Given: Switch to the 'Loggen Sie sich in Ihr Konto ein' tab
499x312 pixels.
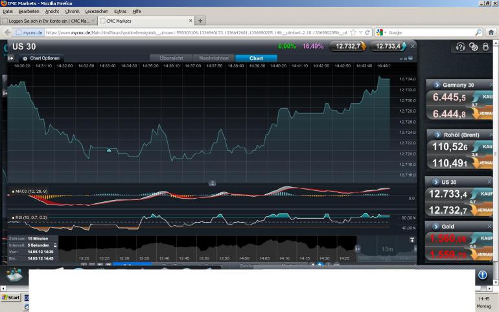Looking at the screenshot, I should pos(49,21).
